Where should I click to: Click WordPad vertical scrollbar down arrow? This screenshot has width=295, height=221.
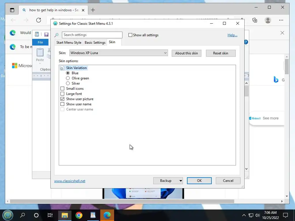click(x=247, y=169)
